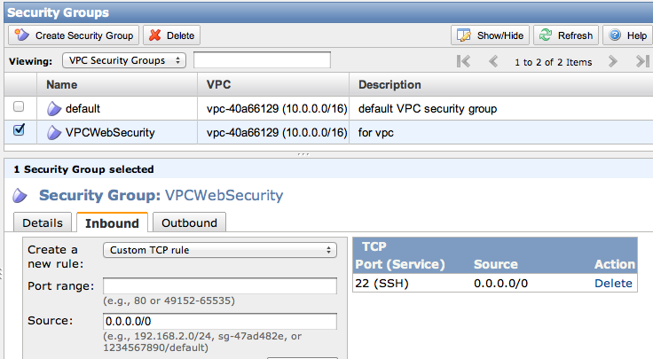This screenshot has height=359, width=653.
Task: Open the Show/Hide columns option
Action: 491,35
